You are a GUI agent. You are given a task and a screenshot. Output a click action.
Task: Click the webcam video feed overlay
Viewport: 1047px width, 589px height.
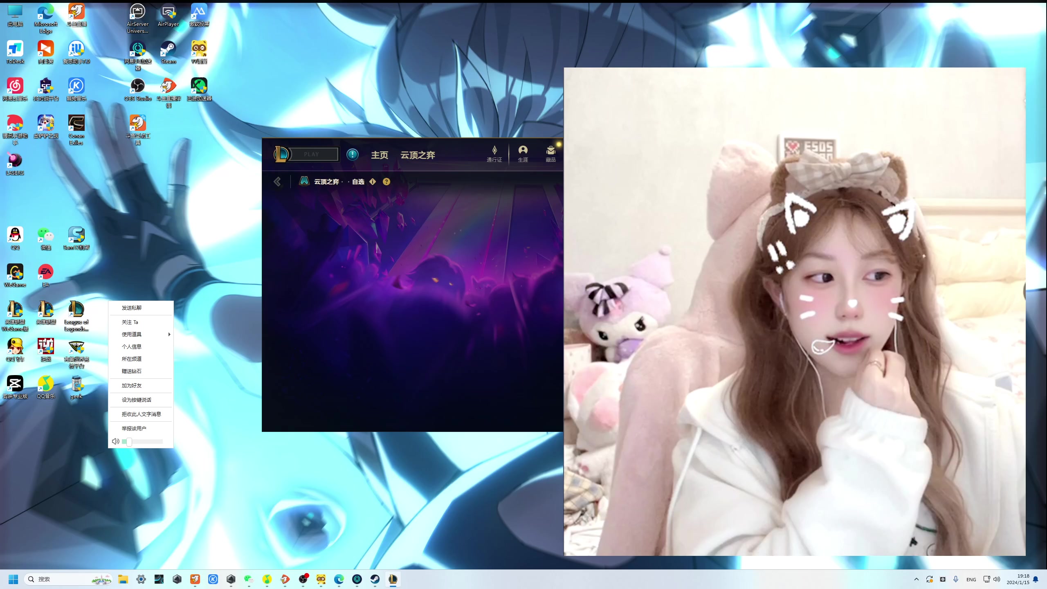coord(794,311)
